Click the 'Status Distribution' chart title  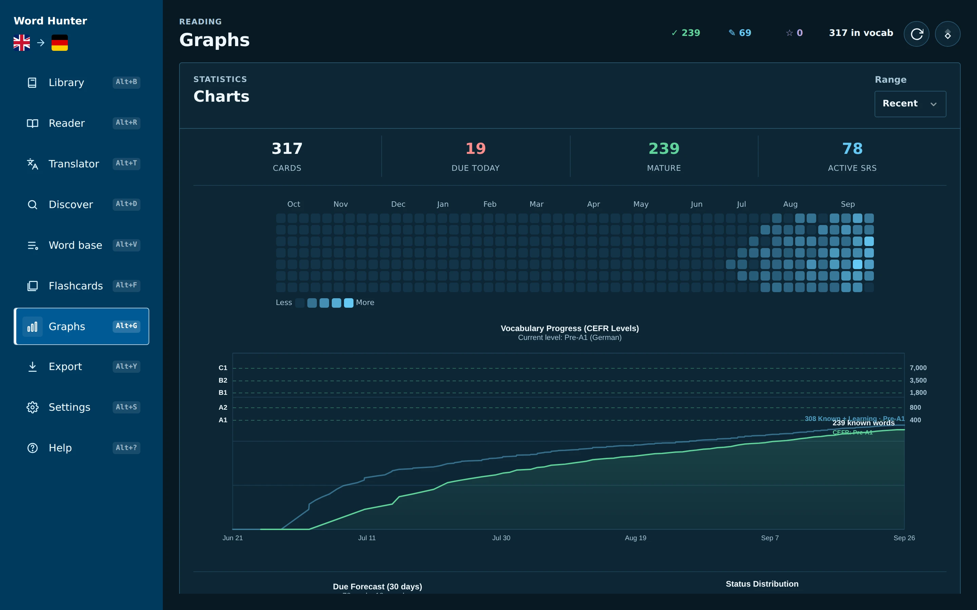point(762,584)
